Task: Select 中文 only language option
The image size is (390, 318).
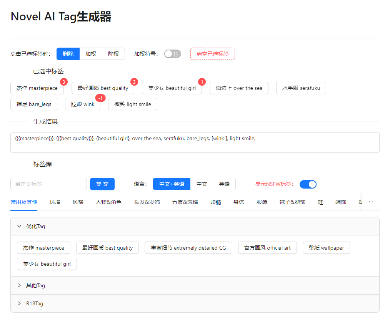Action: click(x=202, y=184)
